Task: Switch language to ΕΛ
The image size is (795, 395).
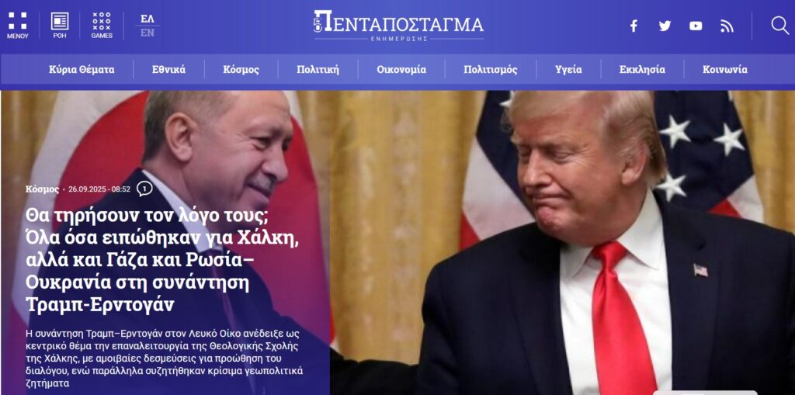Action: click(148, 19)
